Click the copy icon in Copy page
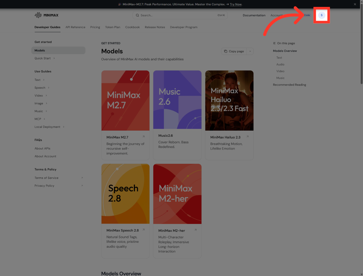363x276 pixels. pyautogui.click(x=226, y=51)
